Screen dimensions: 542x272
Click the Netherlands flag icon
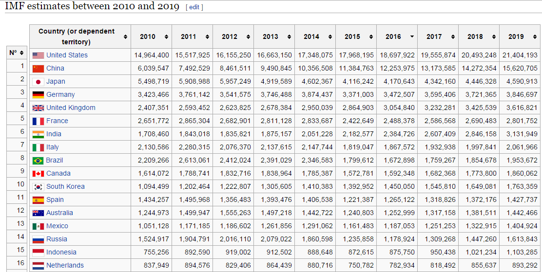pos(38,266)
